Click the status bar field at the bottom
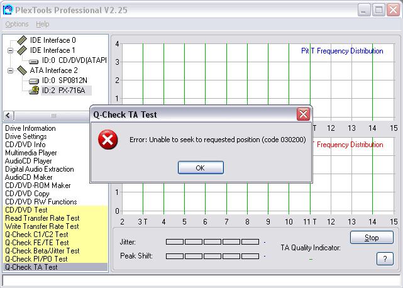Viewport: 403px width, 288px height. (x=201, y=280)
